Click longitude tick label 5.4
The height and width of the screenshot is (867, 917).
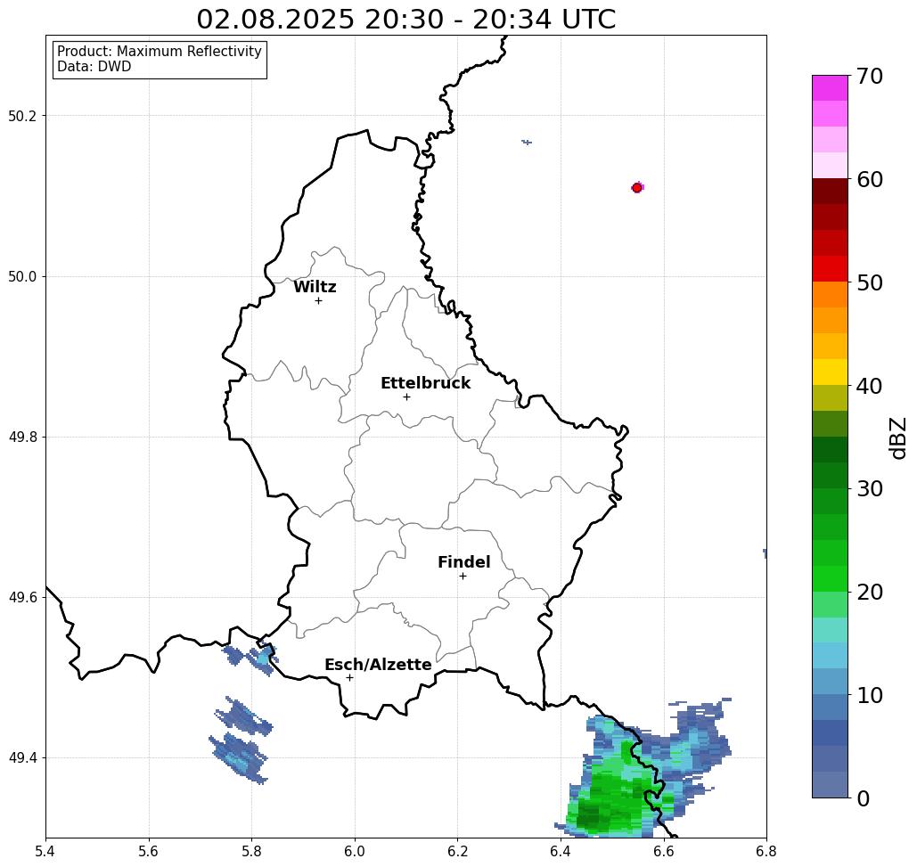45,851
